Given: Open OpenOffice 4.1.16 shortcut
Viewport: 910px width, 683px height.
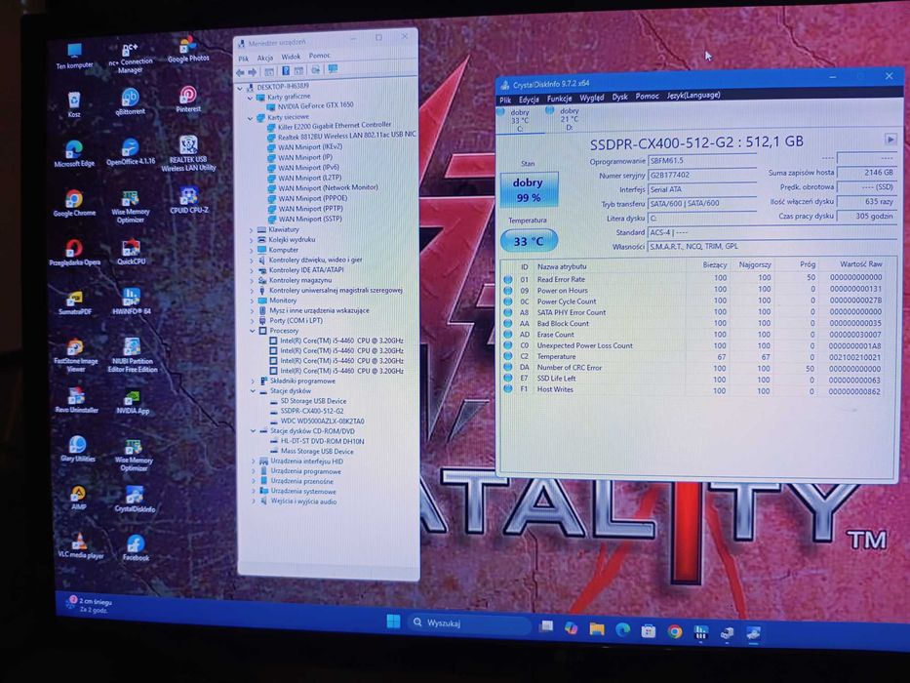Looking at the screenshot, I should (131, 151).
